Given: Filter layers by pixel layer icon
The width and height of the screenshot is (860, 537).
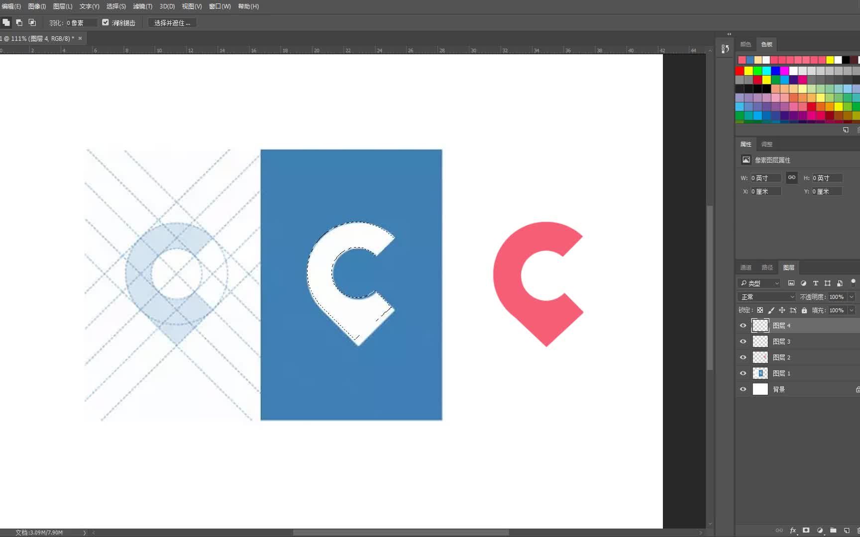Looking at the screenshot, I should coord(791,283).
